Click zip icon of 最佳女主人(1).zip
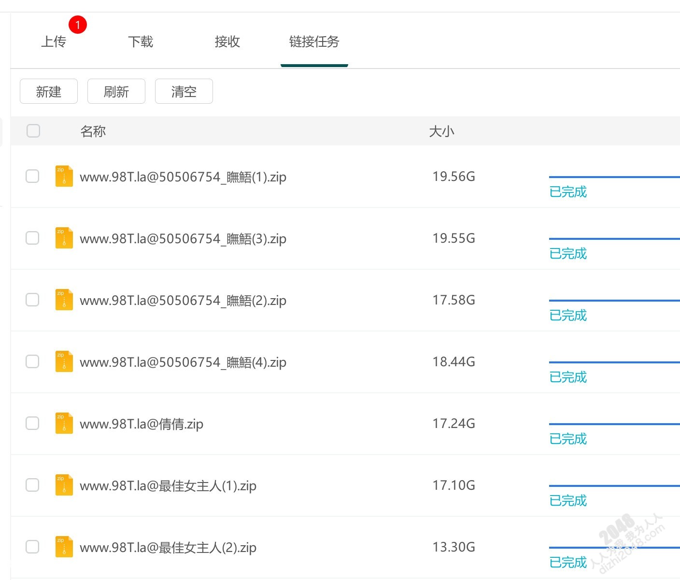680x580 pixels. [x=64, y=485]
